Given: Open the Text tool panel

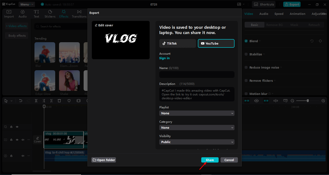Looking at the screenshot, I should pos(36,14).
